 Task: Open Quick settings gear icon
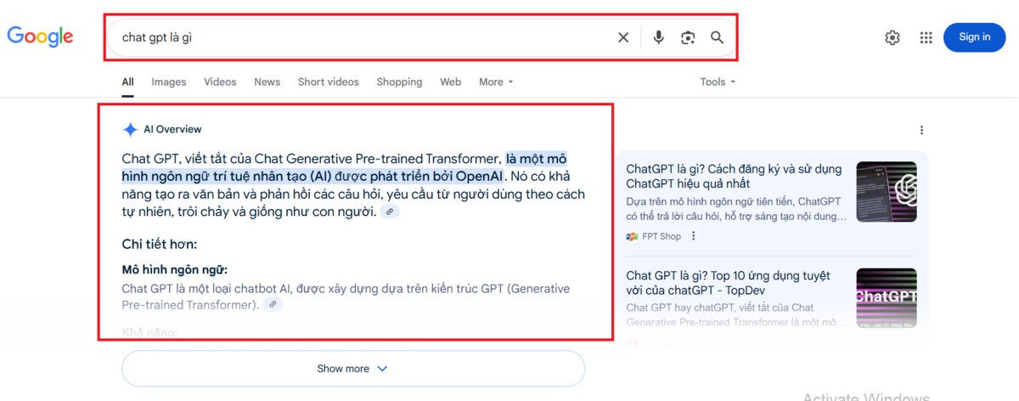[x=892, y=37]
